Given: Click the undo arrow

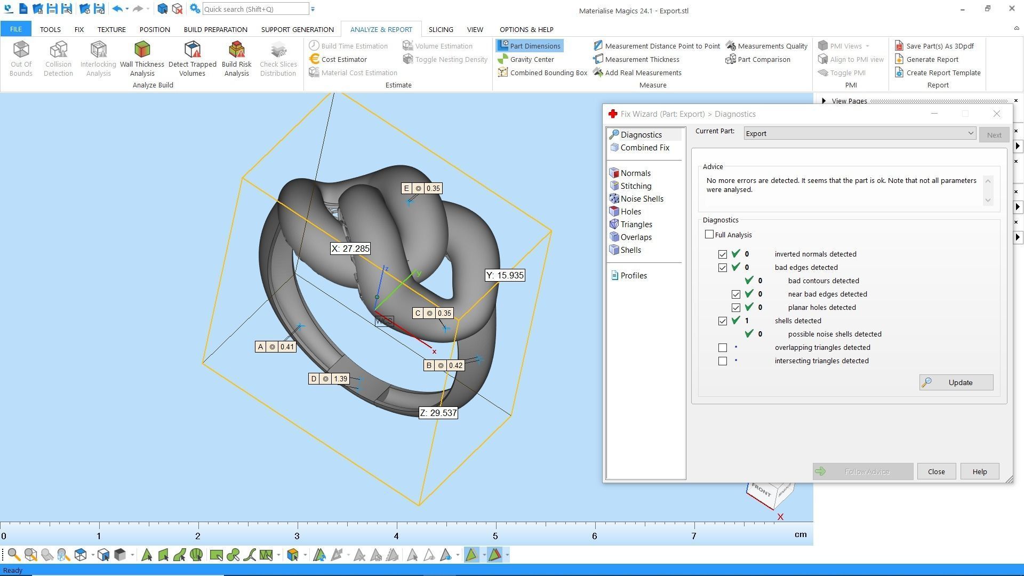Looking at the screenshot, I should (x=117, y=9).
